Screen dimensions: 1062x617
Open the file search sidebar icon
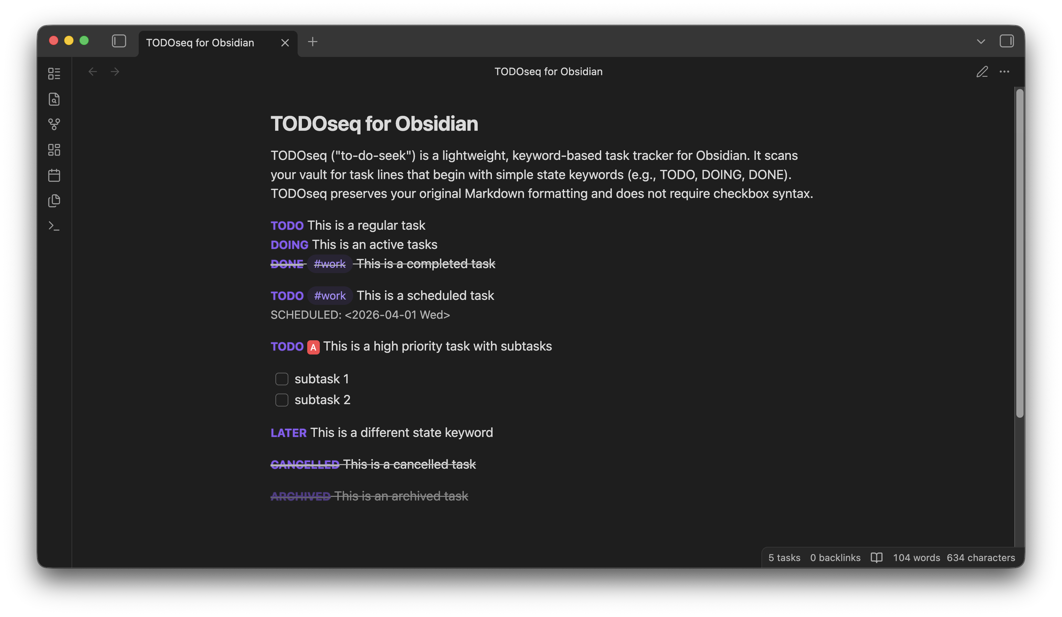pyautogui.click(x=54, y=99)
